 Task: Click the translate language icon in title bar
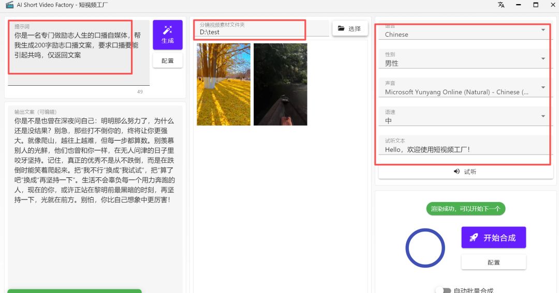point(501,5)
